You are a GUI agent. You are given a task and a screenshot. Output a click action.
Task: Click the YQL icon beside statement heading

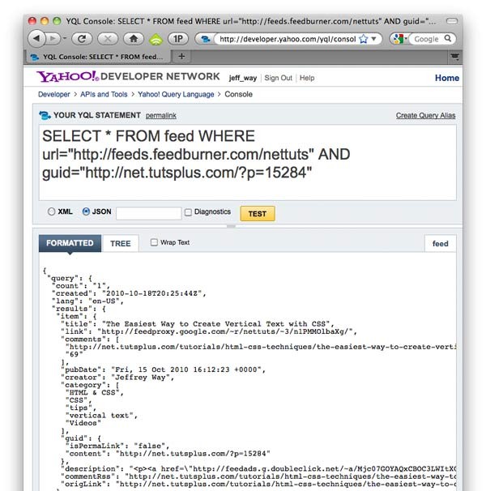(45, 115)
